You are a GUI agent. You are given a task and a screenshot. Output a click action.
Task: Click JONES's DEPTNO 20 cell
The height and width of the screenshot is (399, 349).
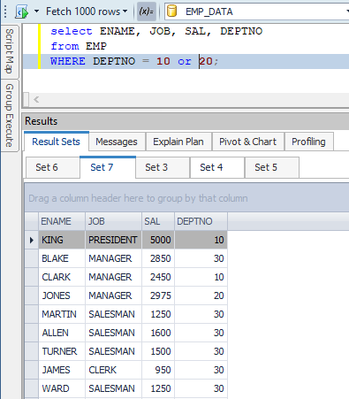[x=201, y=295]
